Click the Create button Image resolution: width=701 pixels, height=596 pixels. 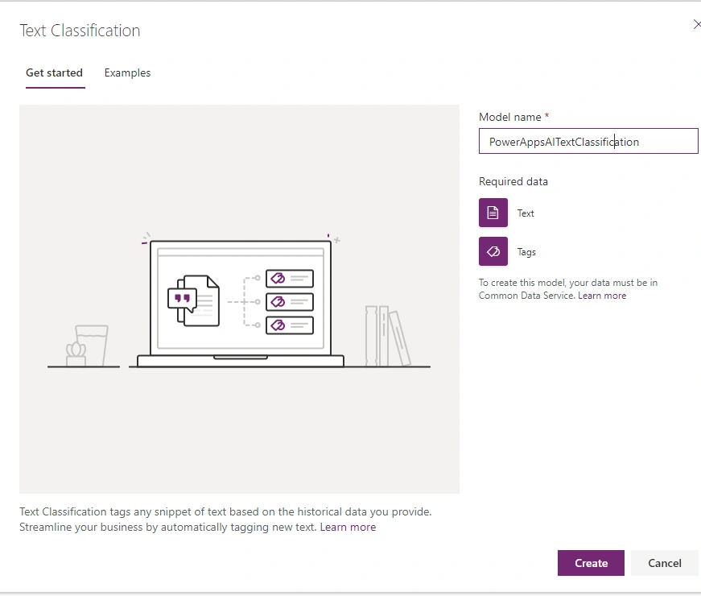point(591,563)
